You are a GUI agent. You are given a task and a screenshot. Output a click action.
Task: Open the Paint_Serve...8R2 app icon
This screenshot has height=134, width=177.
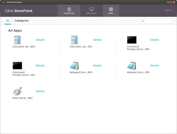17,91
